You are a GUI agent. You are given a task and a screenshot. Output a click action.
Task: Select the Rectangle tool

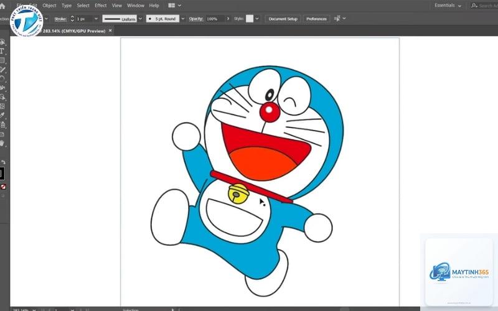(x=2, y=60)
